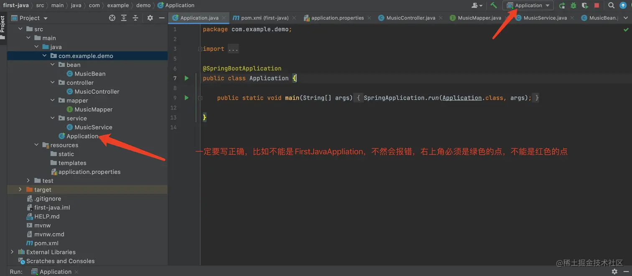Switch to MusicService.java tab
The height and width of the screenshot is (276, 632).
click(x=545, y=18)
